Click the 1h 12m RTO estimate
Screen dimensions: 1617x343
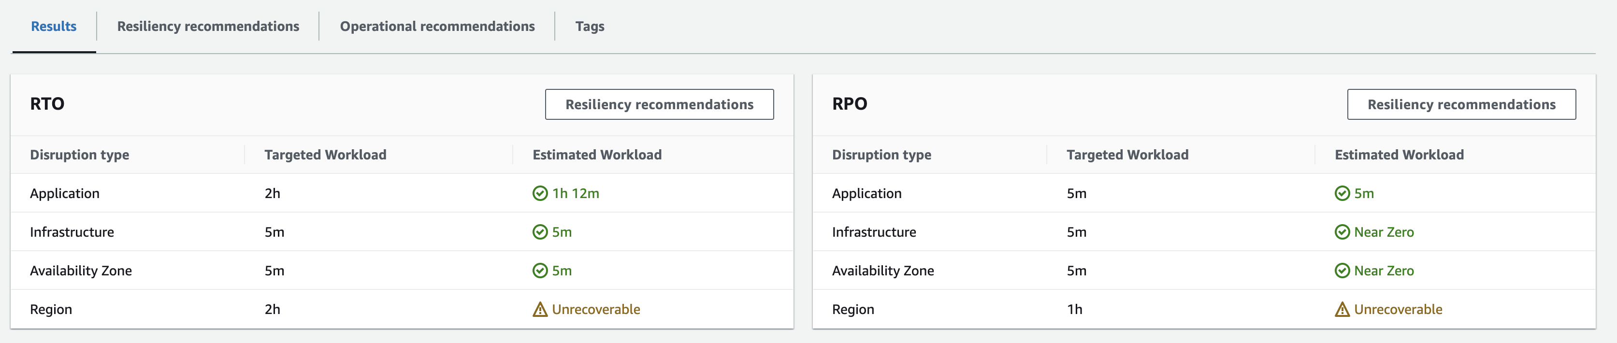576,193
